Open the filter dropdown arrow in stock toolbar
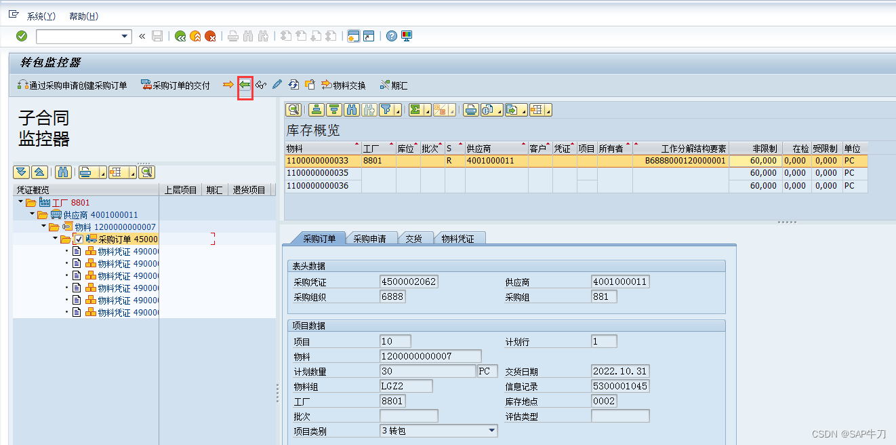 pos(398,111)
